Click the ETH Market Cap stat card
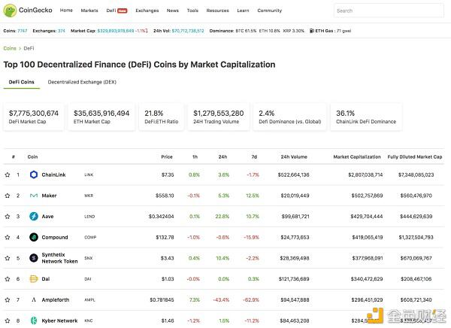Viewport: 451px width, 328px height. [101, 117]
